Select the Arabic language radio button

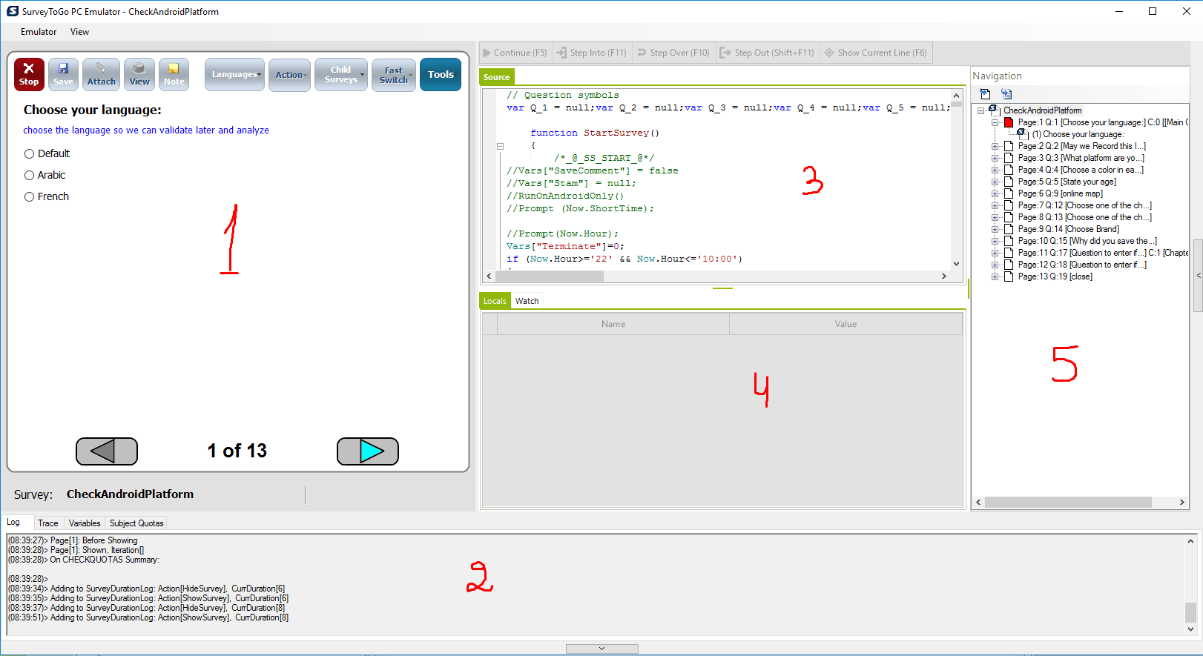click(x=30, y=175)
